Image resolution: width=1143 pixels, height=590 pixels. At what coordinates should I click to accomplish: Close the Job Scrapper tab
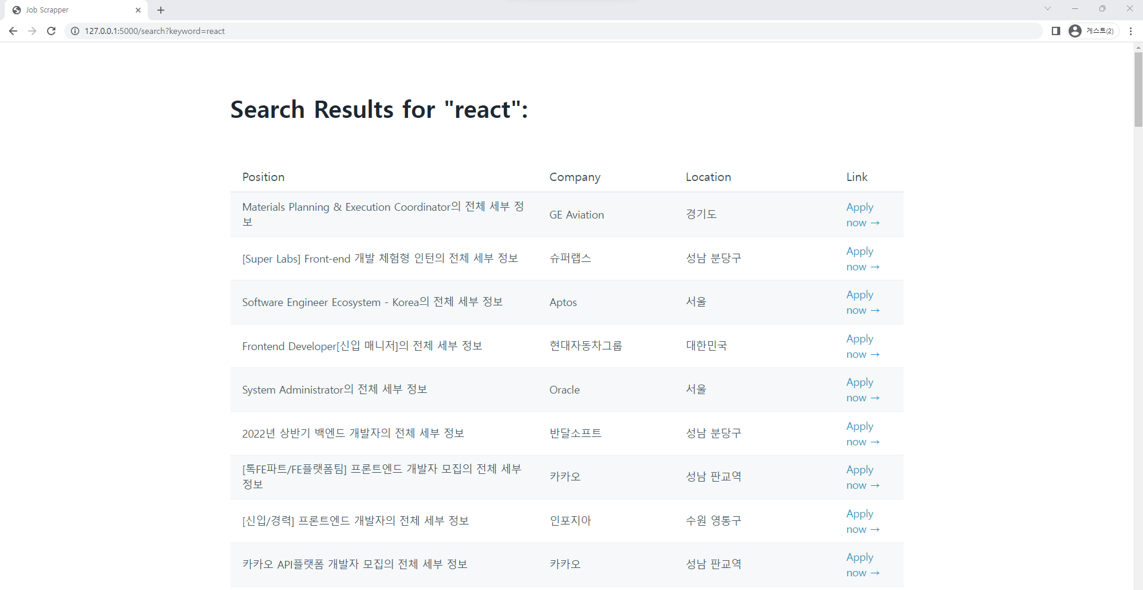tap(138, 10)
